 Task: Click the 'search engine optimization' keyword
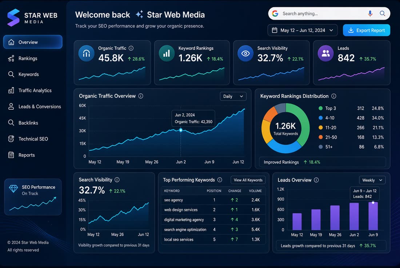click(x=185, y=230)
